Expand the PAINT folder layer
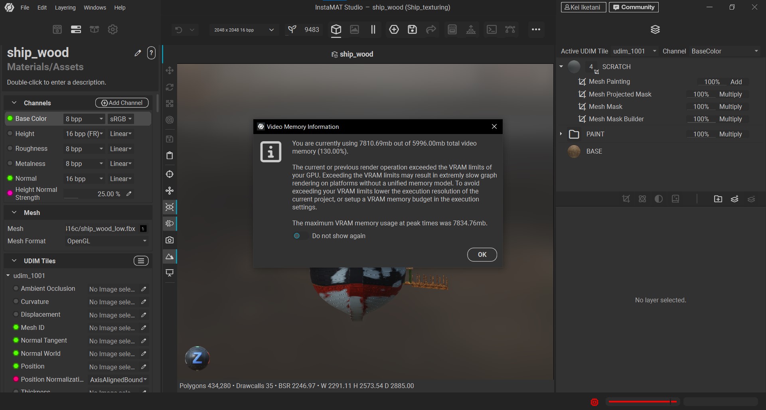 (561, 134)
